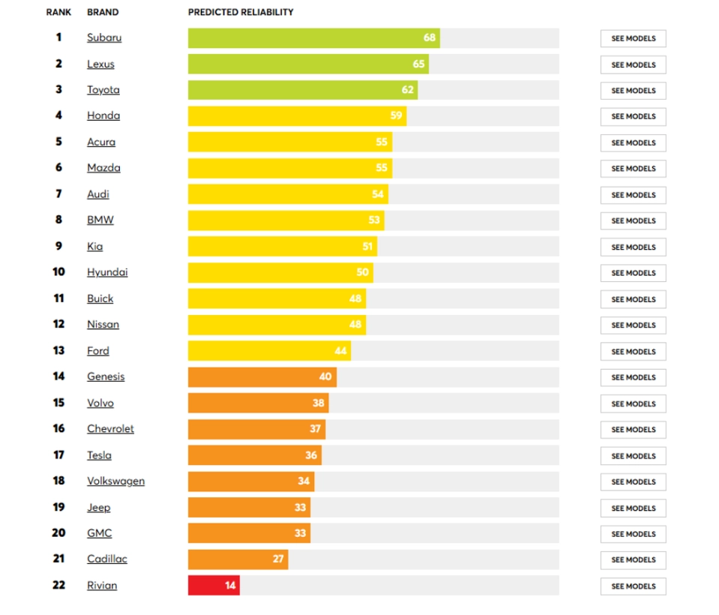
Task: Click See Models for Ford
Action: [634, 351]
